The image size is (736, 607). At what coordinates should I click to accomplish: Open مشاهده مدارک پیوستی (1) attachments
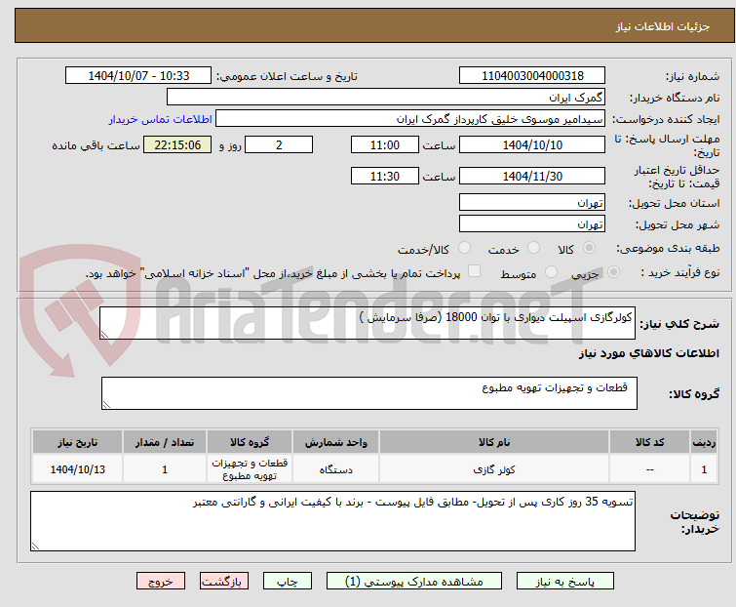414,582
